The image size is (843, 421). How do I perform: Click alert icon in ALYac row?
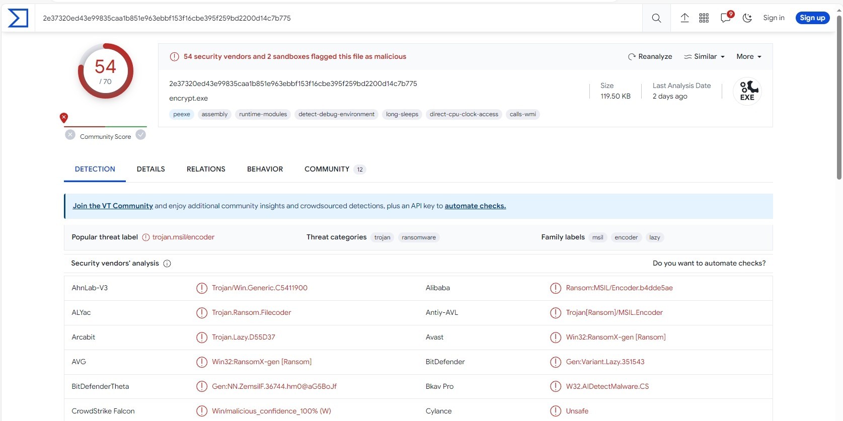(202, 313)
